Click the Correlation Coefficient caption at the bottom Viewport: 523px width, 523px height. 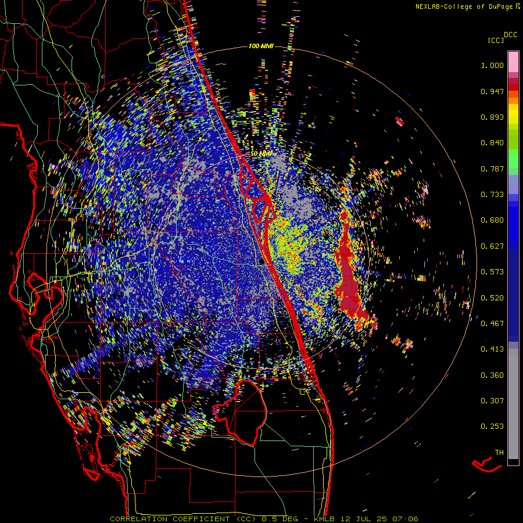click(264, 519)
